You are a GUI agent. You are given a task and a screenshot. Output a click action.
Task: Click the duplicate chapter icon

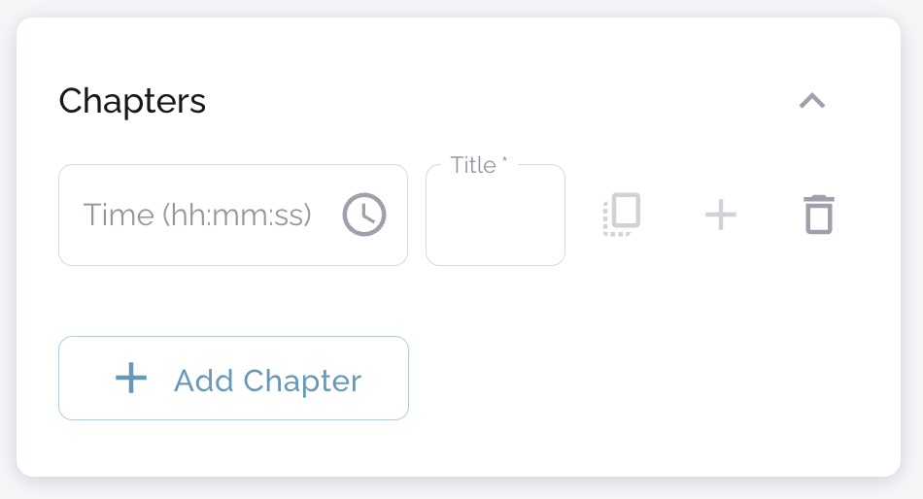[622, 215]
